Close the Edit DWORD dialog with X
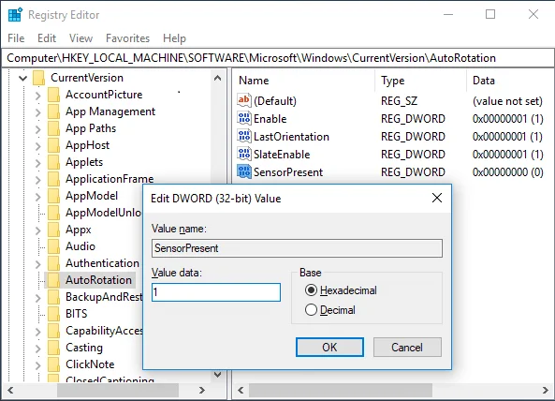The height and width of the screenshot is (401, 555). pos(437,198)
